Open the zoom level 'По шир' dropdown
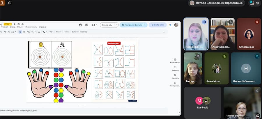 (12, 32)
